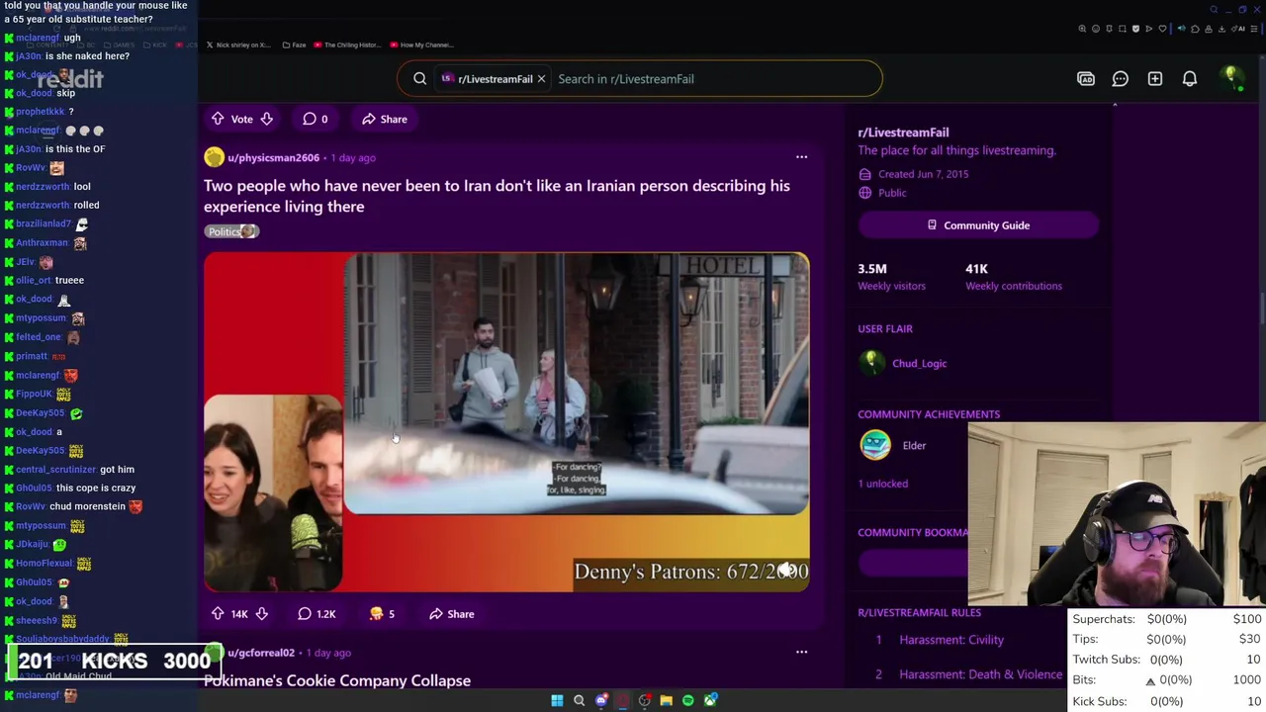Open the r/LivestreamFail sidebar title
The width and height of the screenshot is (1266, 712).
coord(903,133)
